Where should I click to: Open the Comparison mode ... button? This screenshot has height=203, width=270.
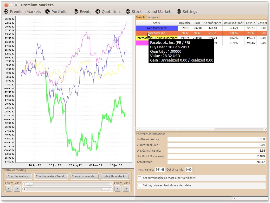point(84,176)
